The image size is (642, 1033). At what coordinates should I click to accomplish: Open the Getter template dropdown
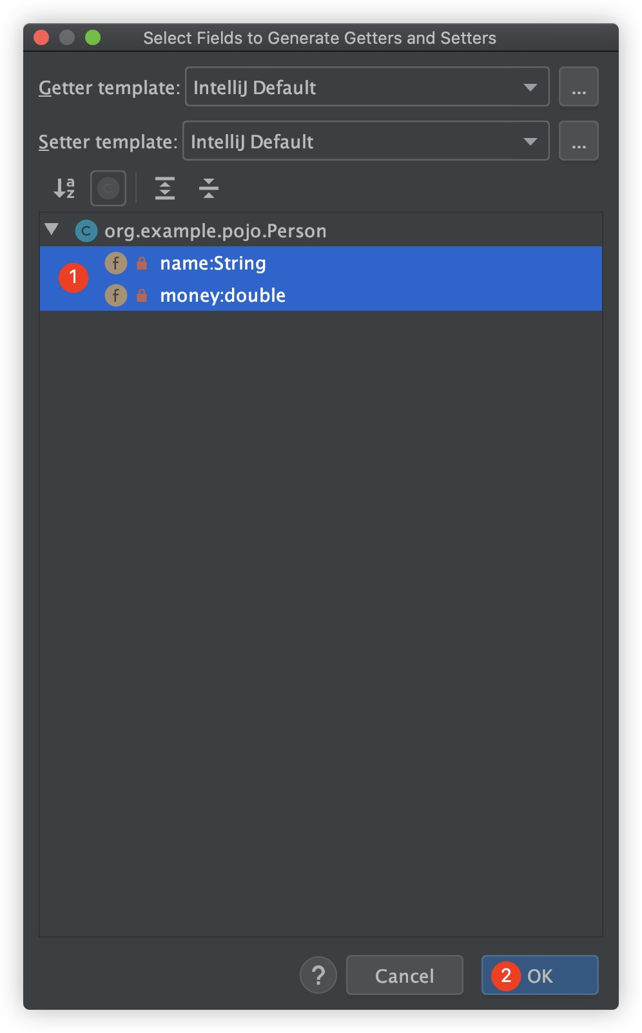367,87
